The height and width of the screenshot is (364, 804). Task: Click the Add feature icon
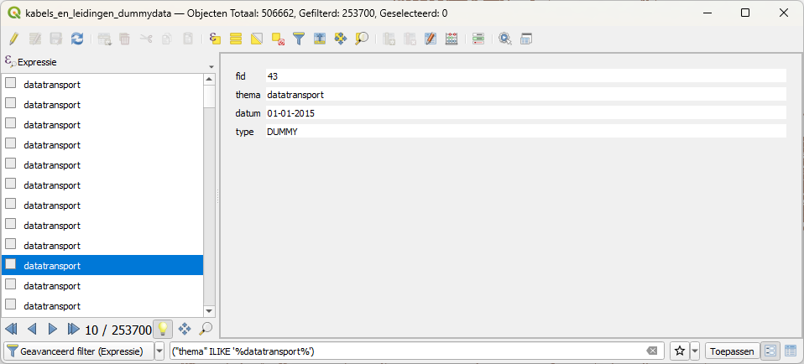(104, 39)
